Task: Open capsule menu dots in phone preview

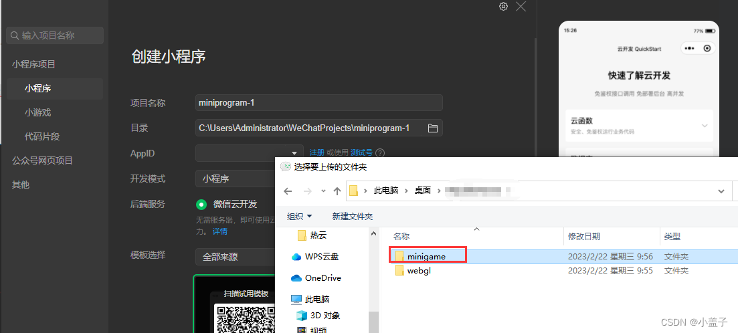Action: click(690, 48)
